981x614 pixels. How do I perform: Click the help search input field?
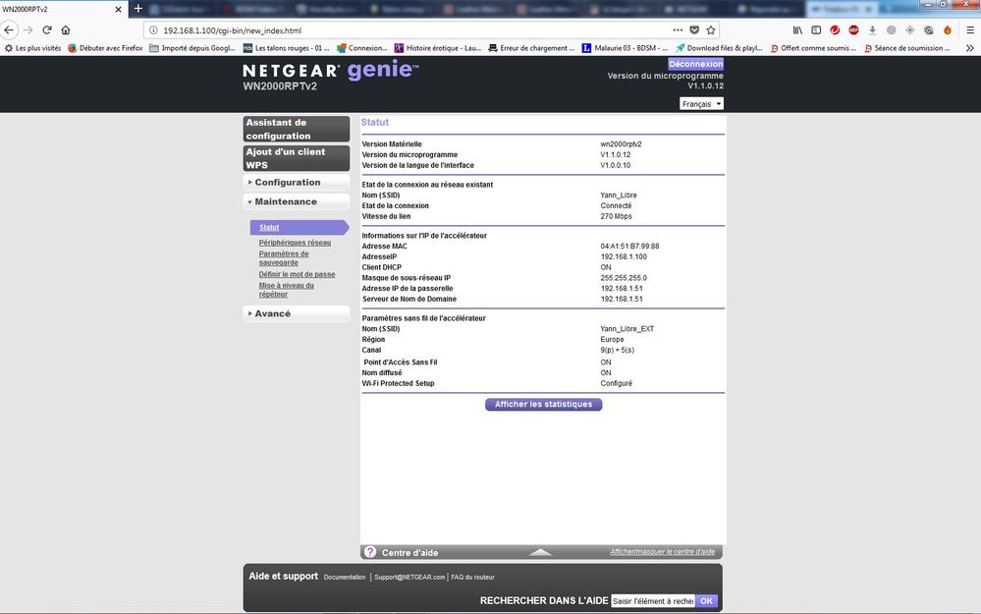pos(653,600)
